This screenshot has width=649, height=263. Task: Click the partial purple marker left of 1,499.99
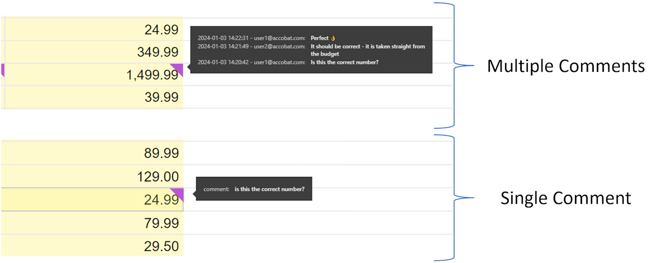tap(3, 69)
